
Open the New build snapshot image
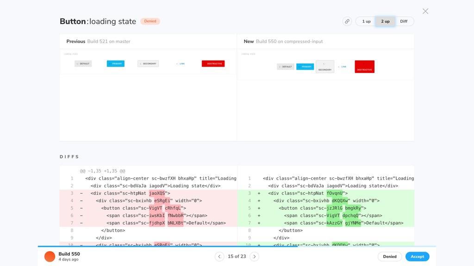click(x=325, y=65)
